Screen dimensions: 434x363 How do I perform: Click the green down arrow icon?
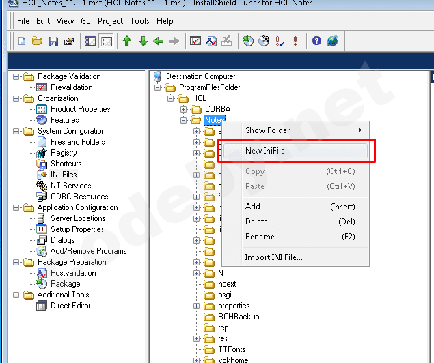pyautogui.click(x=143, y=42)
